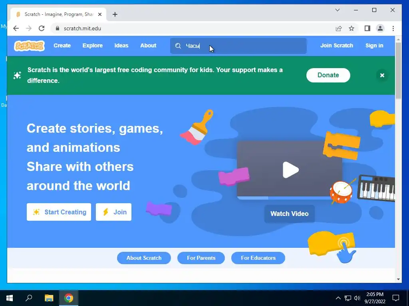Screen dimensions: 409x306
Task: Click the network tray icon
Action: pos(348,298)
